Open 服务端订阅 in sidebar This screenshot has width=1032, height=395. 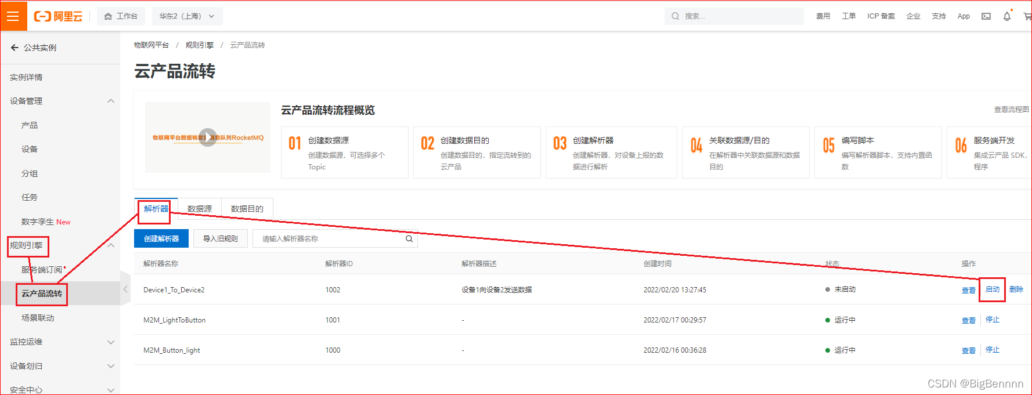pyautogui.click(x=42, y=270)
